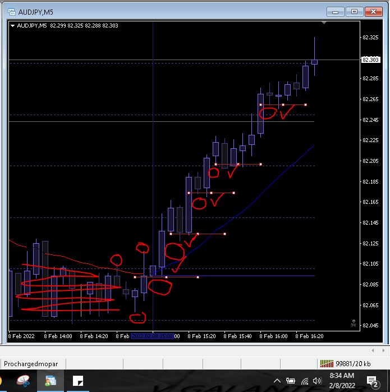Screen dimensions: 390x392
Task: Open the MetaTrader terminal taskbar icon
Action: tap(51, 381)
